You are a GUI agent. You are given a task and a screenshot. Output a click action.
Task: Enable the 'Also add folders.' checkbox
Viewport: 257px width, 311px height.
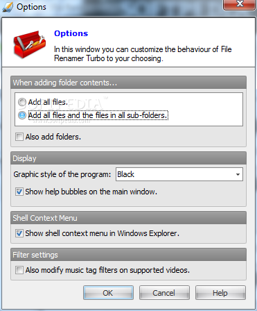(19, 137)
